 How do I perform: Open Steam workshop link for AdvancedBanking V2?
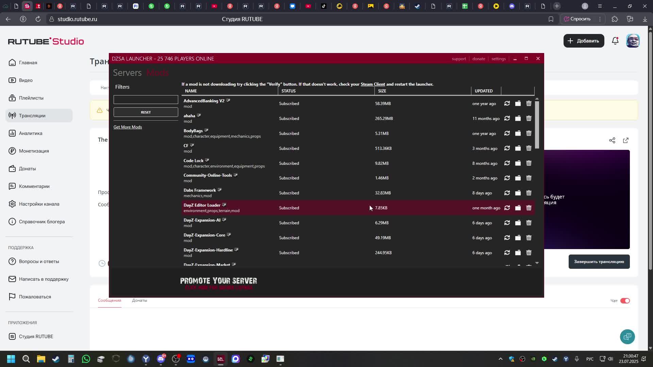point(228,101)
